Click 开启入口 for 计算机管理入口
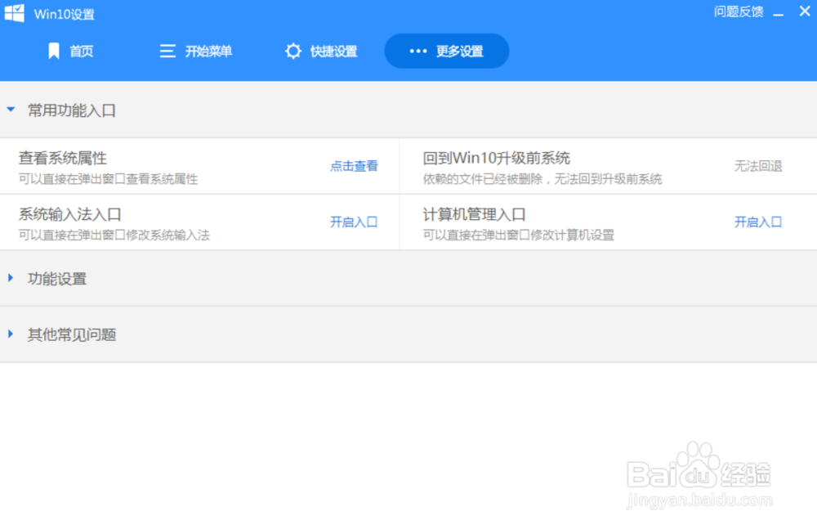The height and width of the screenshot is (529, 817). 758,222
